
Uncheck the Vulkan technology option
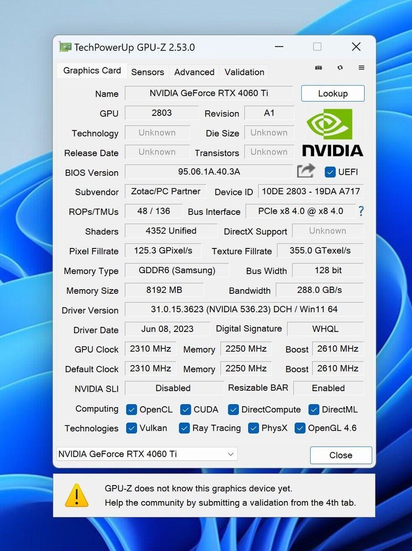[x=132, y=428]
